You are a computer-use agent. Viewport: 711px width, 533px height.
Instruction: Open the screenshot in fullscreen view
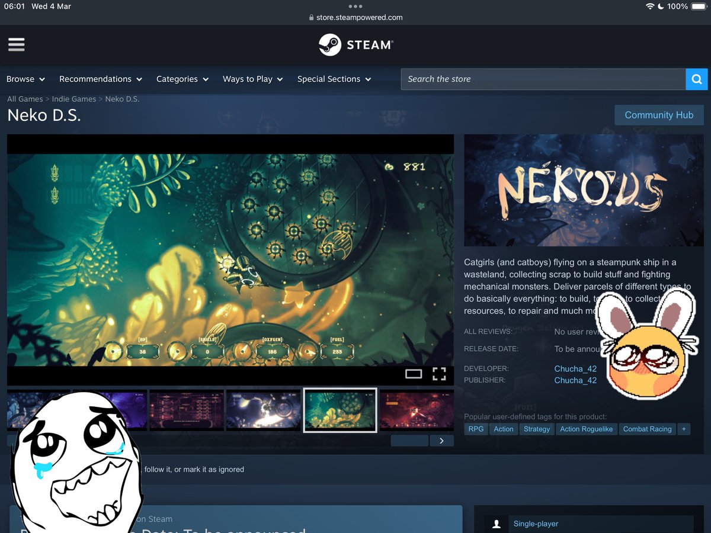pyautogui.click(x=439, y=374)
